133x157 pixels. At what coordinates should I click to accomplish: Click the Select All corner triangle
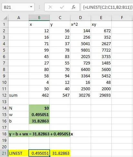(x=5, y=18)
